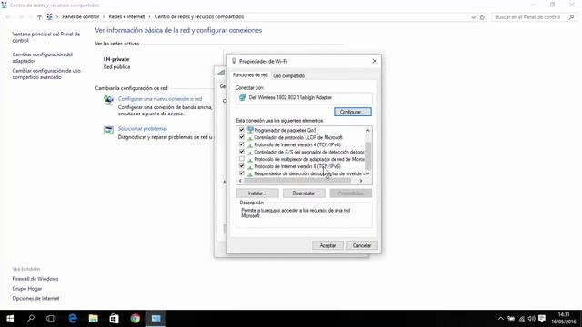Go up one level with the up arrow
This screenshot has width=582, height=327.
click(39, 16)
